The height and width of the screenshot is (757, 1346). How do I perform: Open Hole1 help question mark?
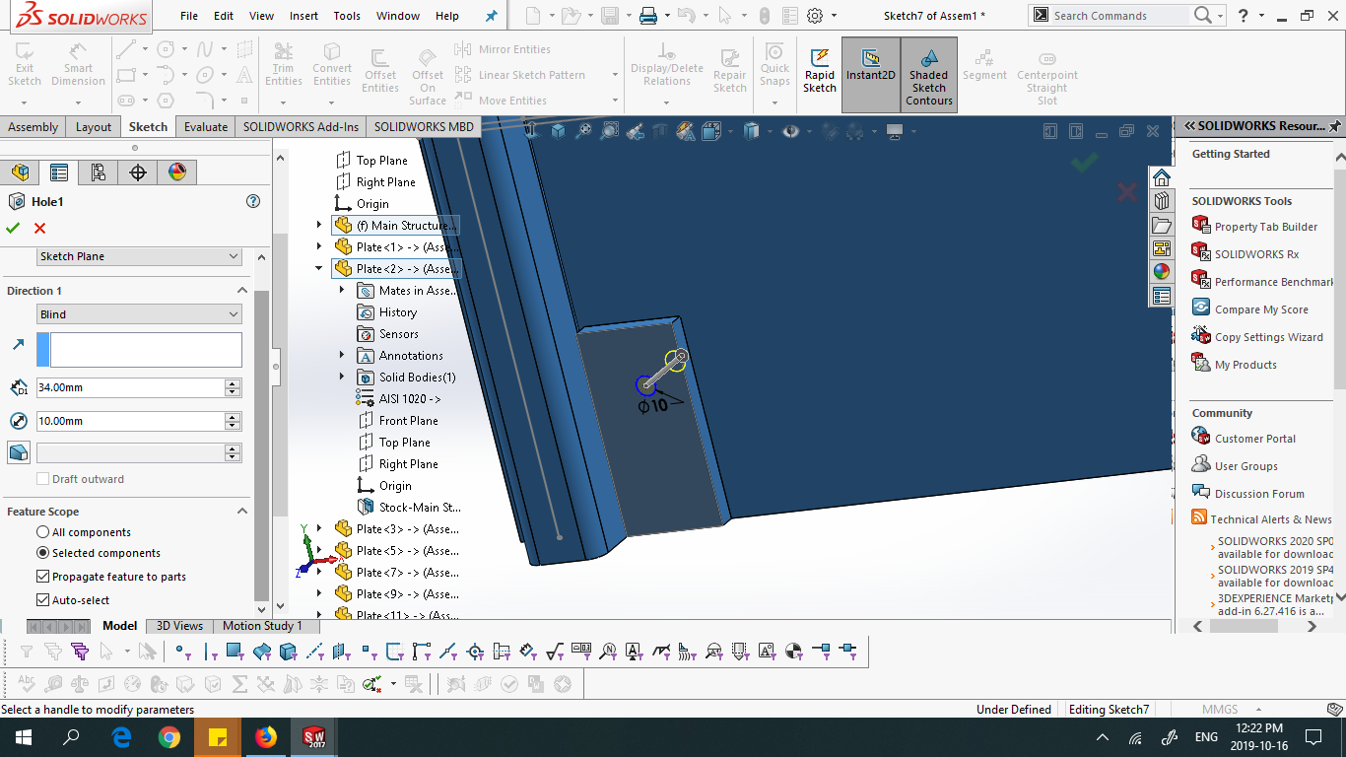[x=253, y=201]
